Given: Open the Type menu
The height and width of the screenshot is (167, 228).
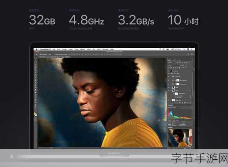Looking at the screenshot, I should [77, 49].
